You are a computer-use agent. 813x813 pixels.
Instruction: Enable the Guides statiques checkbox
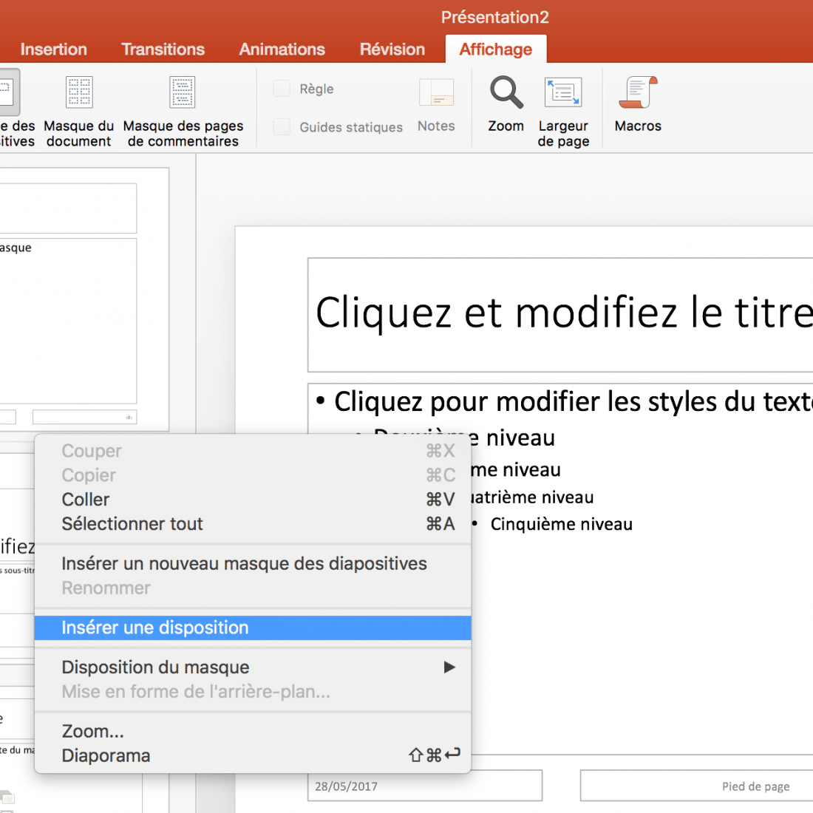[x=282, y=127]
